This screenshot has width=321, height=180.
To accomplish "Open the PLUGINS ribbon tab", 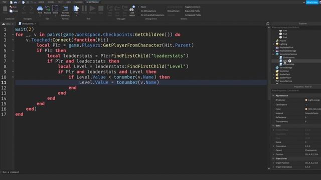I will pos(78,2).
